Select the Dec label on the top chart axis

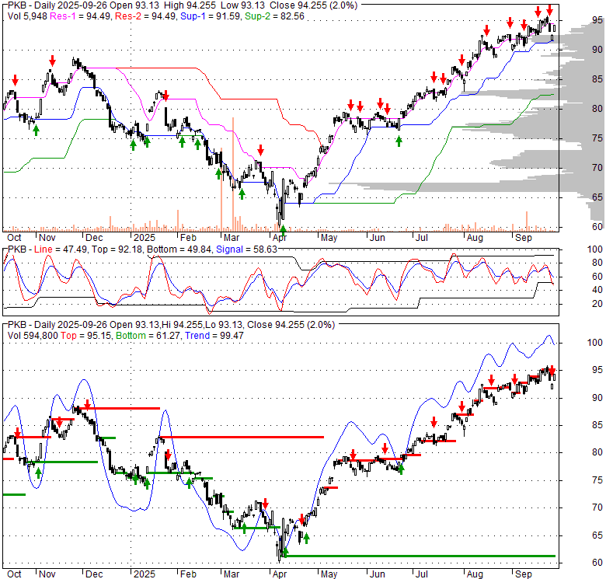click(x=94, y=238)
